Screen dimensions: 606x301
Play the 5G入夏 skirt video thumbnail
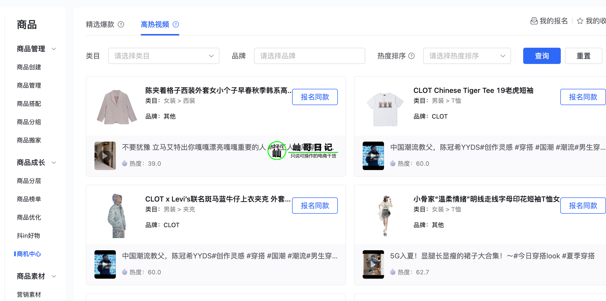point(373,264)
